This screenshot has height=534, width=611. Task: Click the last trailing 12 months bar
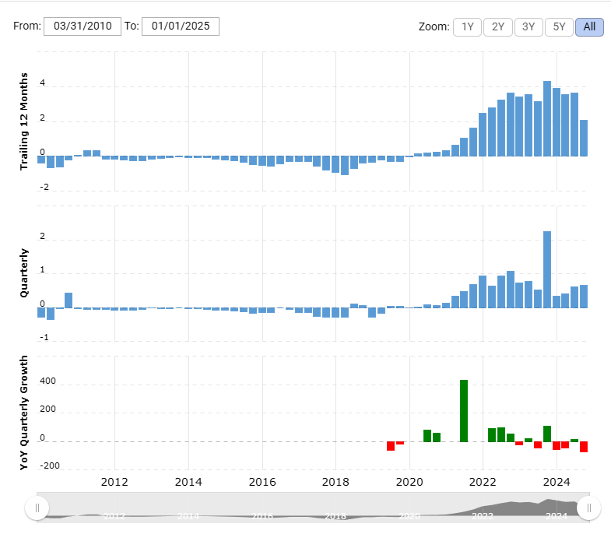tap(584, 138)
